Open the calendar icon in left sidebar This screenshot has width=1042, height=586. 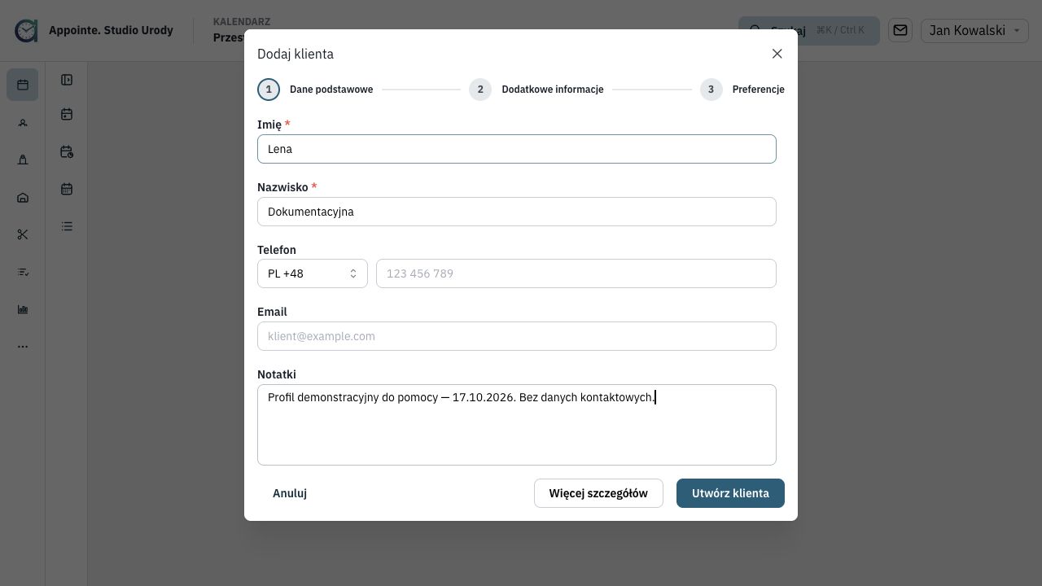pyautogui.click(x=23, y=85)
